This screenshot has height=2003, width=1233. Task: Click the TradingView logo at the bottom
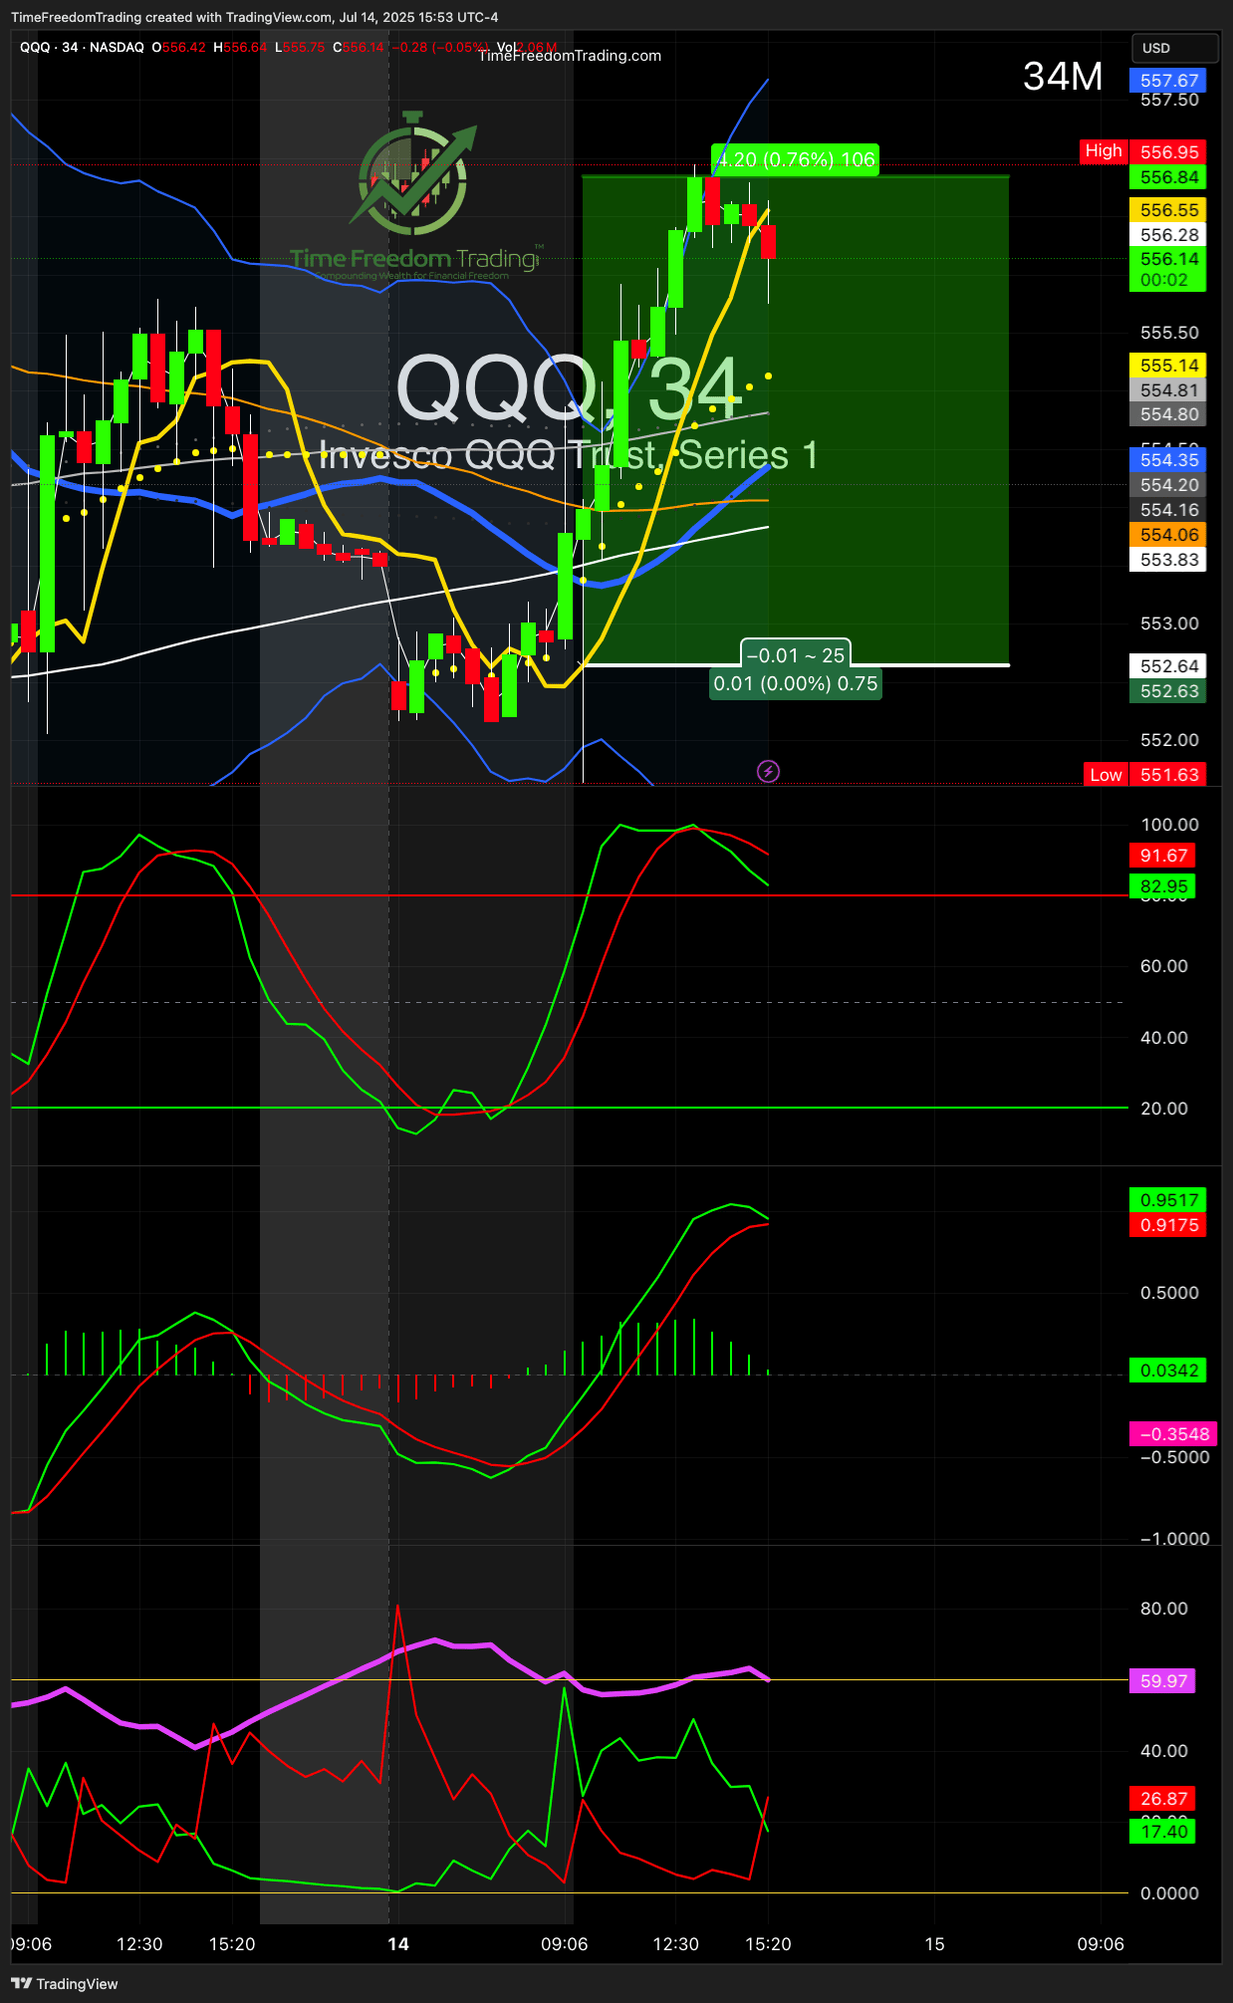pos(64,1983)
